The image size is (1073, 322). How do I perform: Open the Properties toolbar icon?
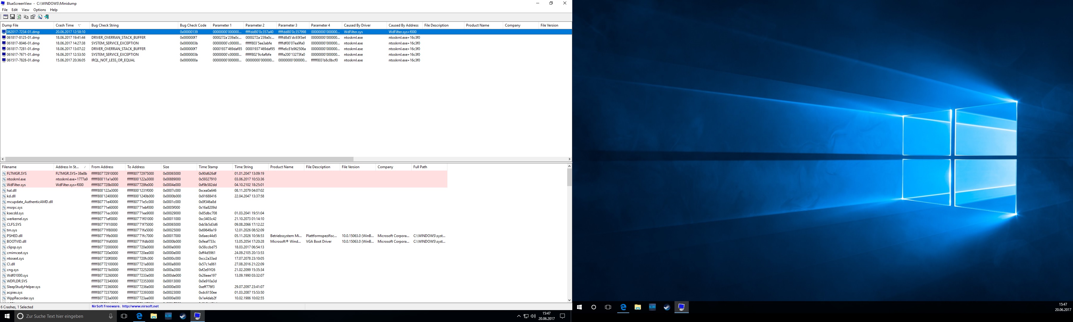tap(33, 17)
